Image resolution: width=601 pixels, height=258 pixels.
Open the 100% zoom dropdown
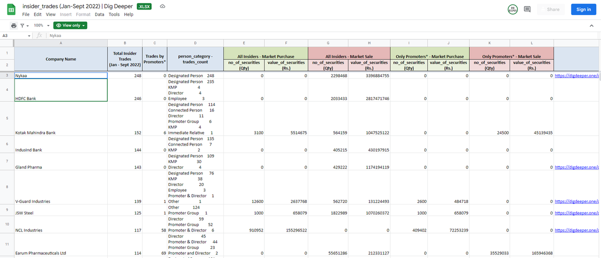pyautogui.click(x=41, y=25)
